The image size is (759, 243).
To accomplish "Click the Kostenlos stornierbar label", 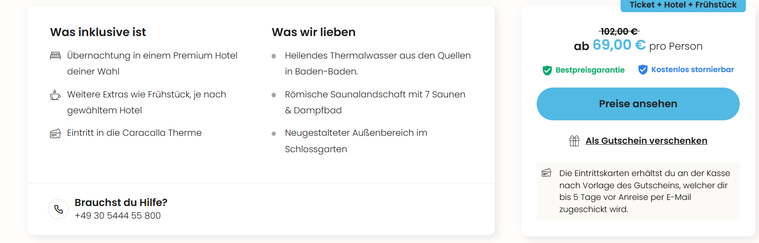I will coord(692,70).
